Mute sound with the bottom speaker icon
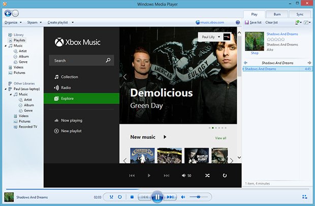The width and height of the screenshot is (315, 206). point(183,197)
